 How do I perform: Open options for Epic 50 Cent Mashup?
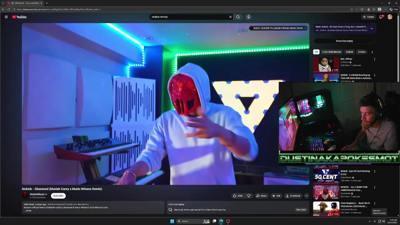point(375,171)
